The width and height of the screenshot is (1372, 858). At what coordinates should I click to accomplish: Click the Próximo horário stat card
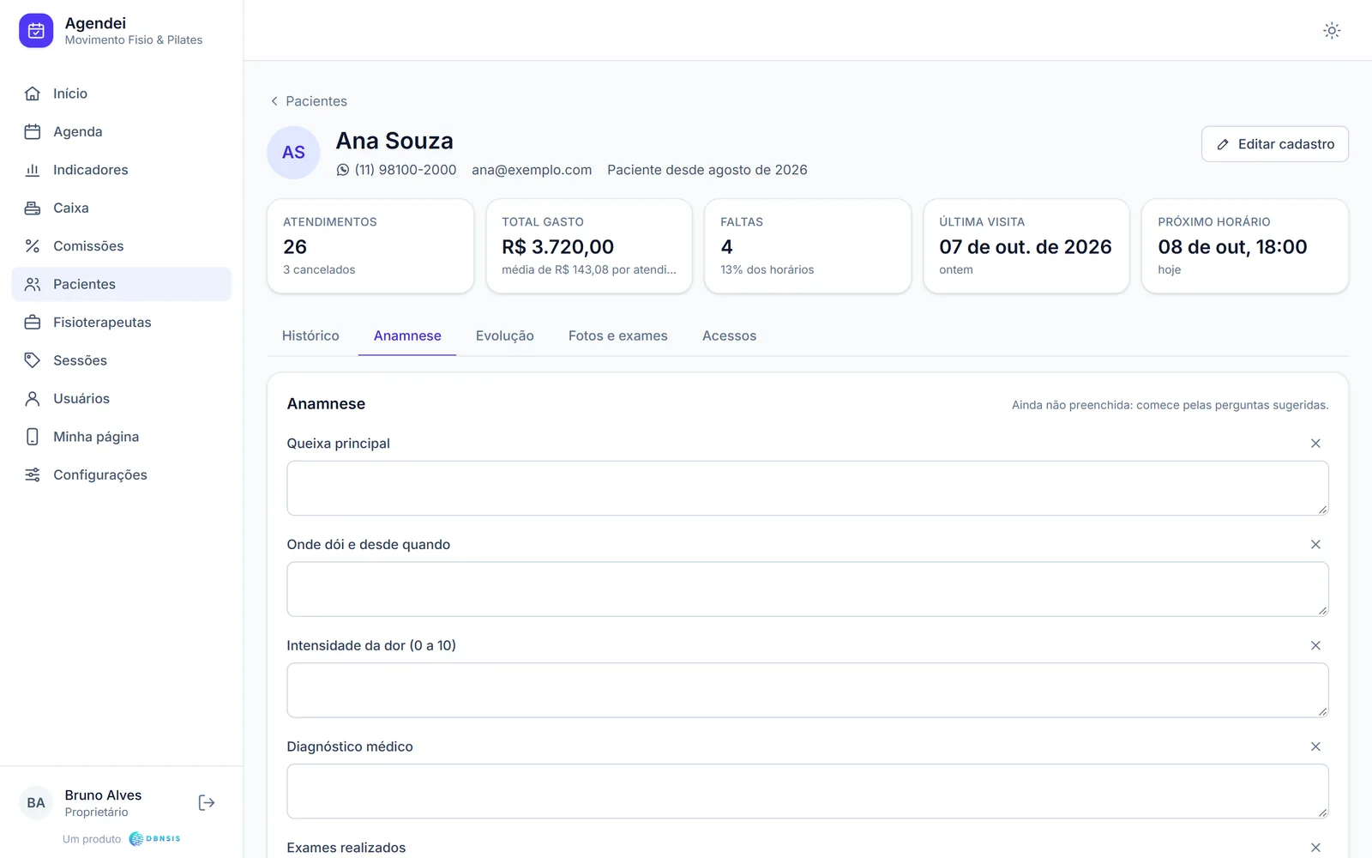(1245, 246)
